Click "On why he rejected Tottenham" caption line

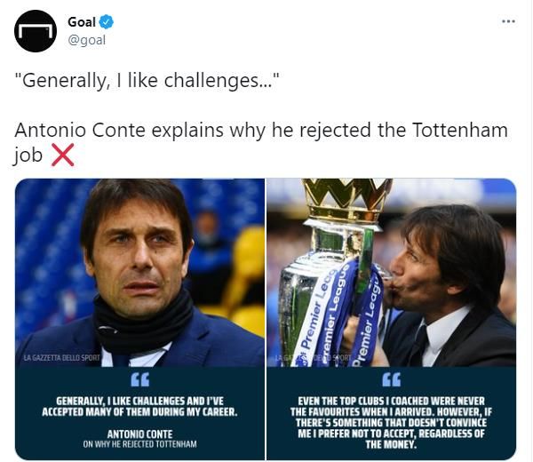pyautogui.click(x=140, y=444)
